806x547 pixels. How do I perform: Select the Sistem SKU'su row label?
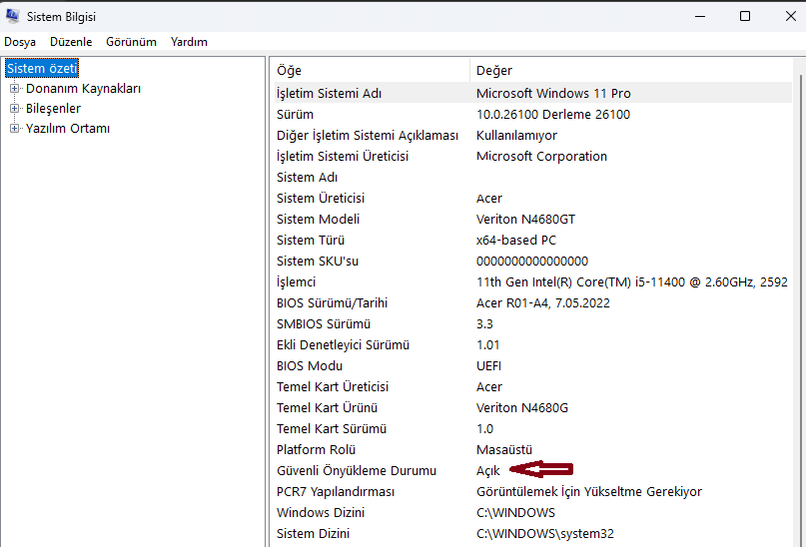[318, 262]
